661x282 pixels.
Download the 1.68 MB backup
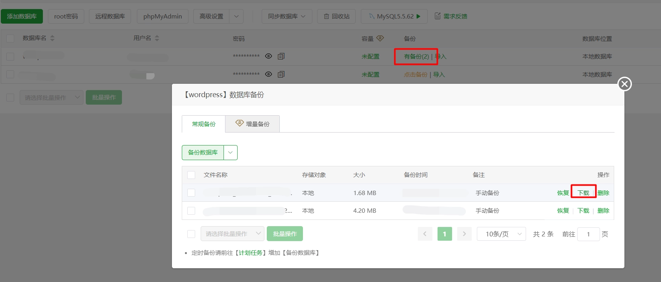pyautogui.click(x=583, y=193)
